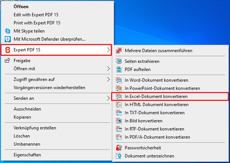
Task: Click the Mehrere Dateien zusammenführen icon
Action: (119, 51)
